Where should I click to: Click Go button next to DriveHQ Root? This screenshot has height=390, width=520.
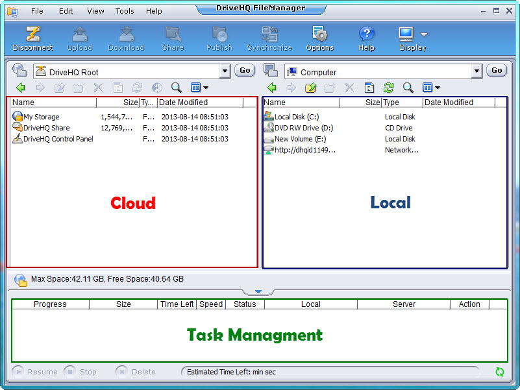pos(245,70)
